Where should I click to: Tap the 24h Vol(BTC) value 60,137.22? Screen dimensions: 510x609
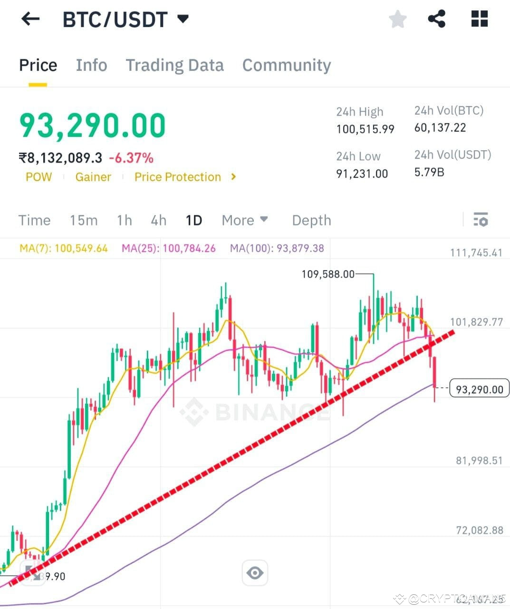pos(440,128)
